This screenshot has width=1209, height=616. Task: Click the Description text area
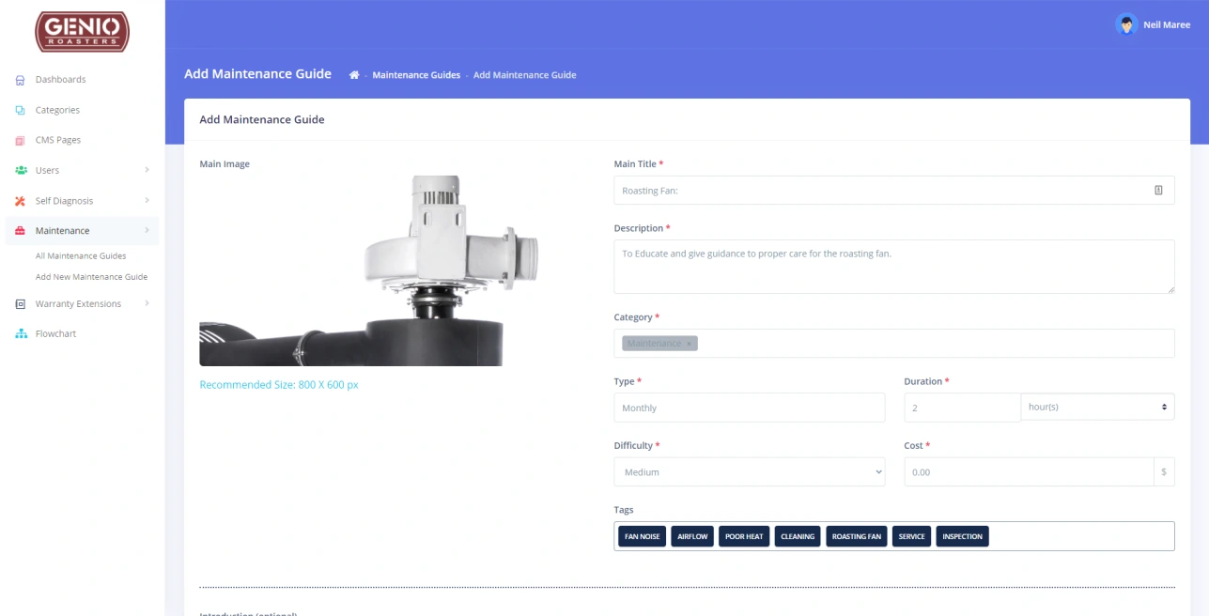point(893,266)
